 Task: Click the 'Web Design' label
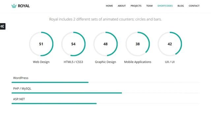(41, 62)
